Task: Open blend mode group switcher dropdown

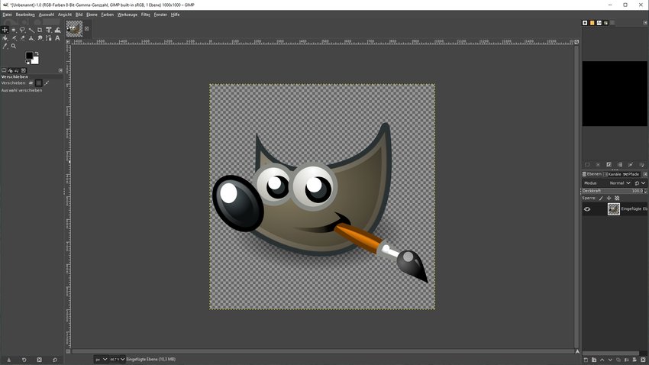Action: (x=640, y=183)
